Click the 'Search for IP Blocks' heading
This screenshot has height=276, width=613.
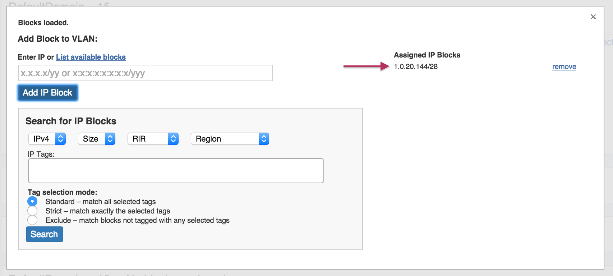pyautogui.click(x=71, y=121)
